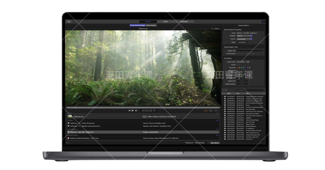Viewport: 325px width, 170px height.
Task: Switch to the Current tab
Action: (148, 22)
